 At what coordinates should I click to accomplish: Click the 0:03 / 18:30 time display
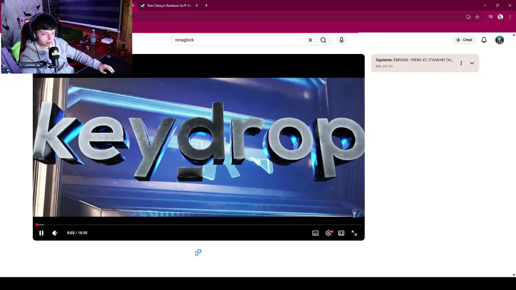[x=77, y=233]
